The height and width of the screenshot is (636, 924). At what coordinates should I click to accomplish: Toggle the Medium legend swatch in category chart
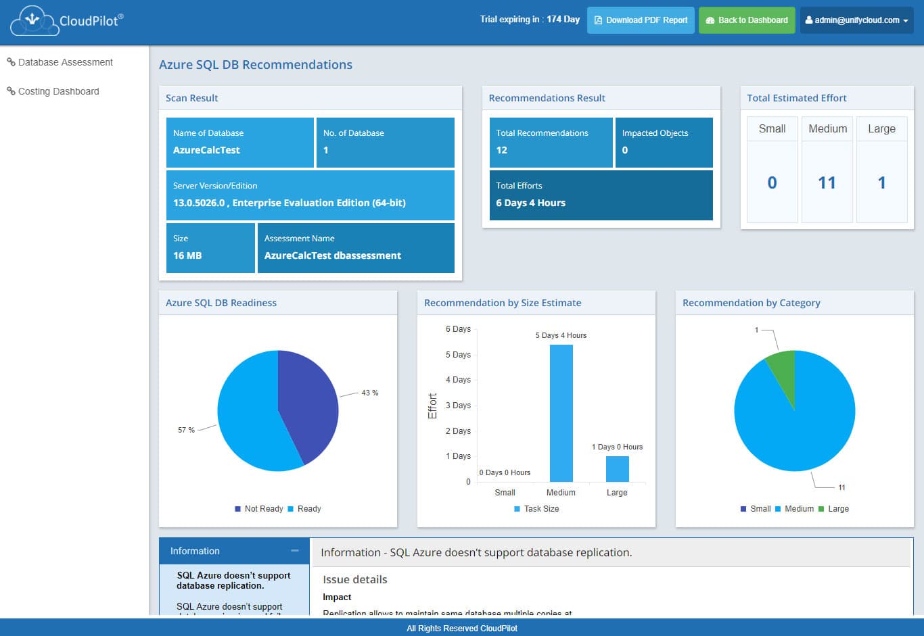(778, 509)
